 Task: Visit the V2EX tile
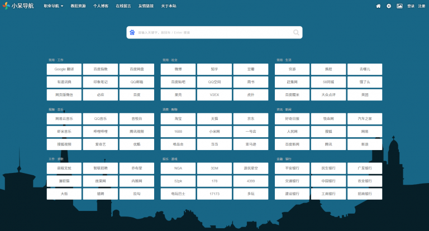[x=214, y=95]
